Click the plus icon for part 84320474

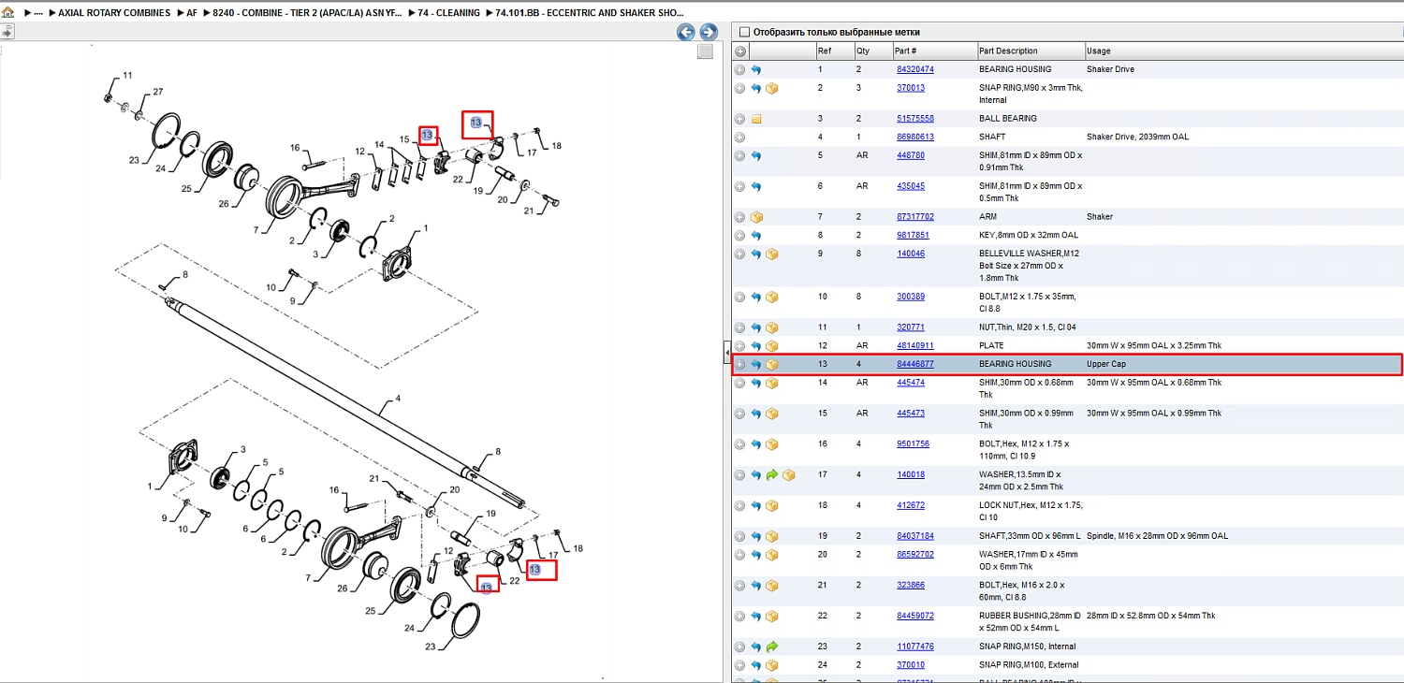pos(739,70)
